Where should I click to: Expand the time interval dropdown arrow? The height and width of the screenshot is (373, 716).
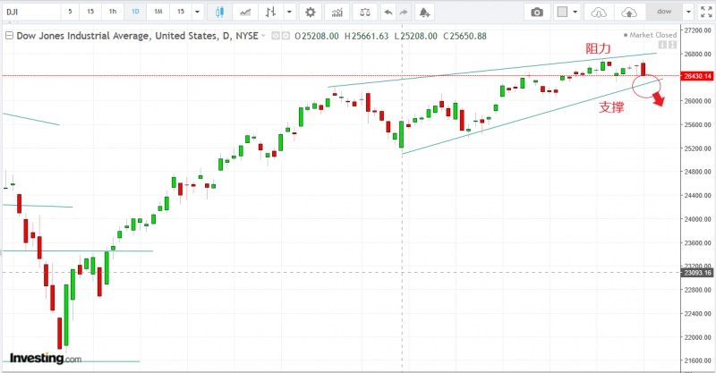pyautogui.click(x=198, y=13)
